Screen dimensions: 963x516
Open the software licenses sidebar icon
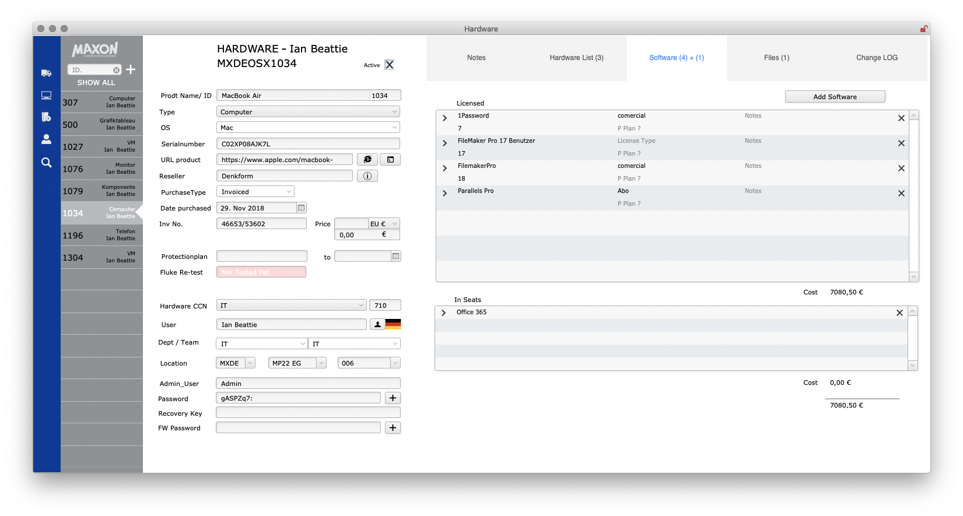(46, 117)
